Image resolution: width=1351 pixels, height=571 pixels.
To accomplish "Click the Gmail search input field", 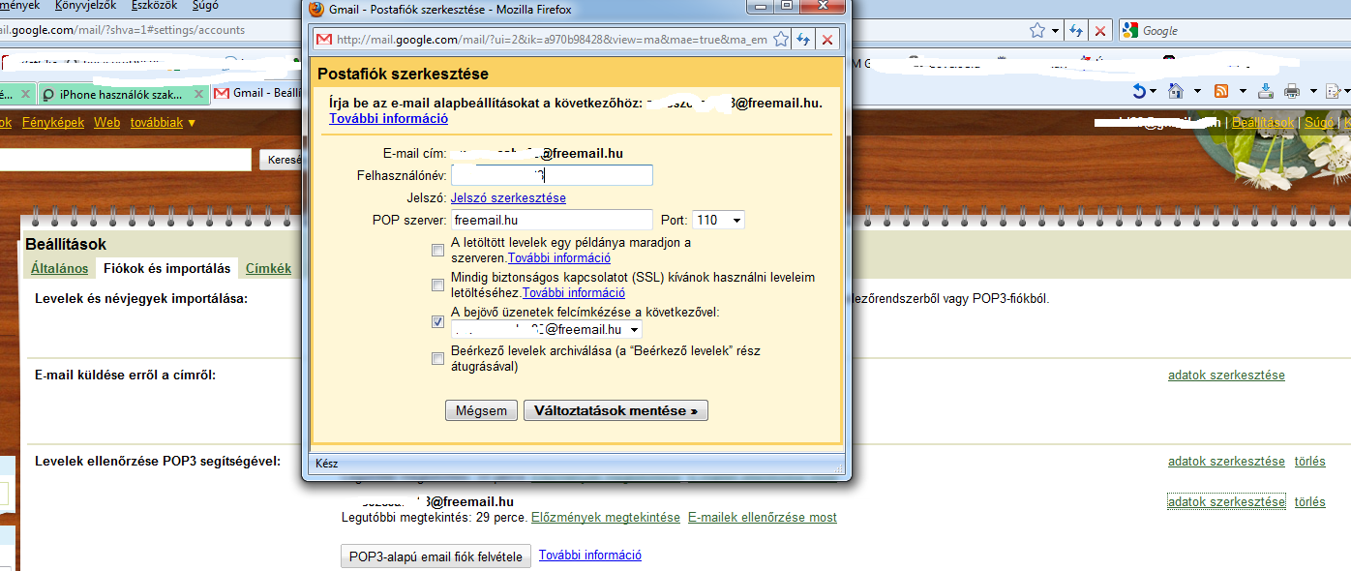I will point(126,160).
